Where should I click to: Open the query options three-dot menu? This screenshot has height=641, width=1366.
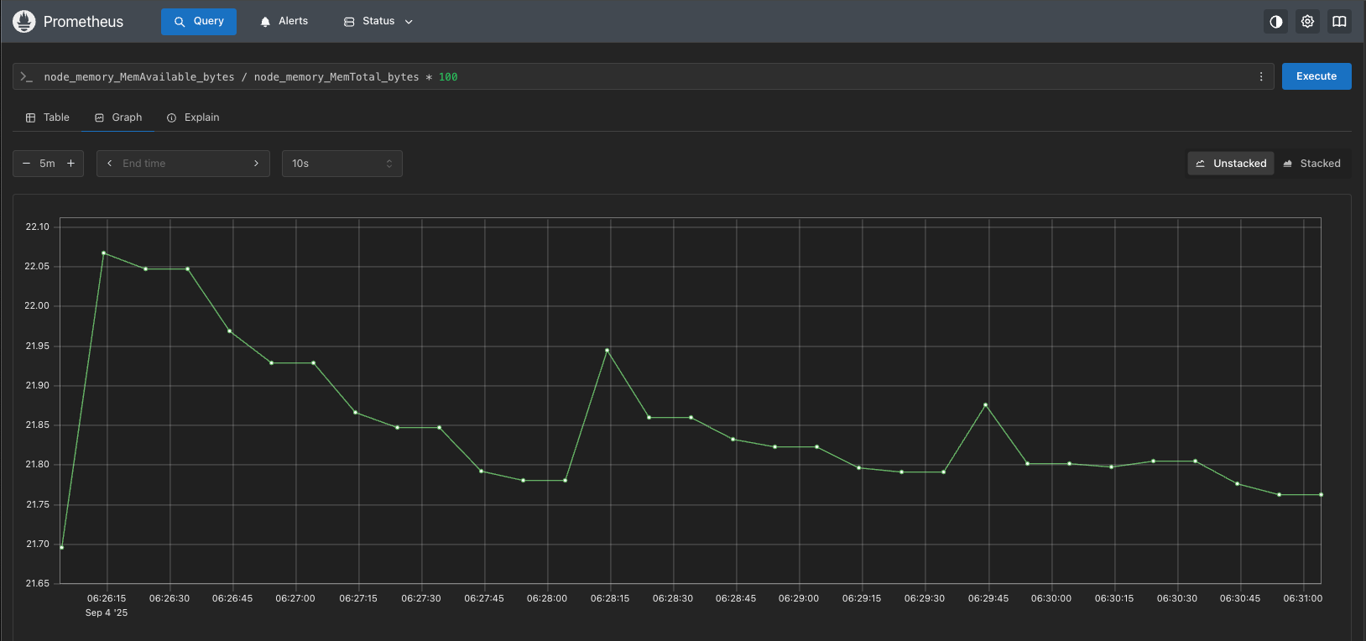pyautogui.click(x=1260, y=76)
